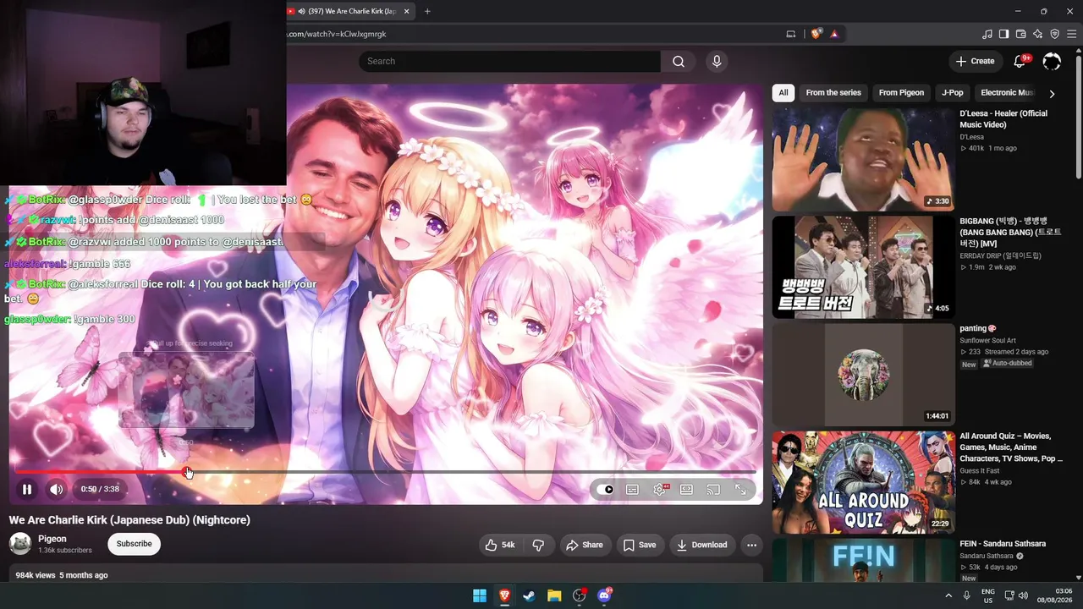
Task: Open the player settings gear
Action: coord(659,489)
